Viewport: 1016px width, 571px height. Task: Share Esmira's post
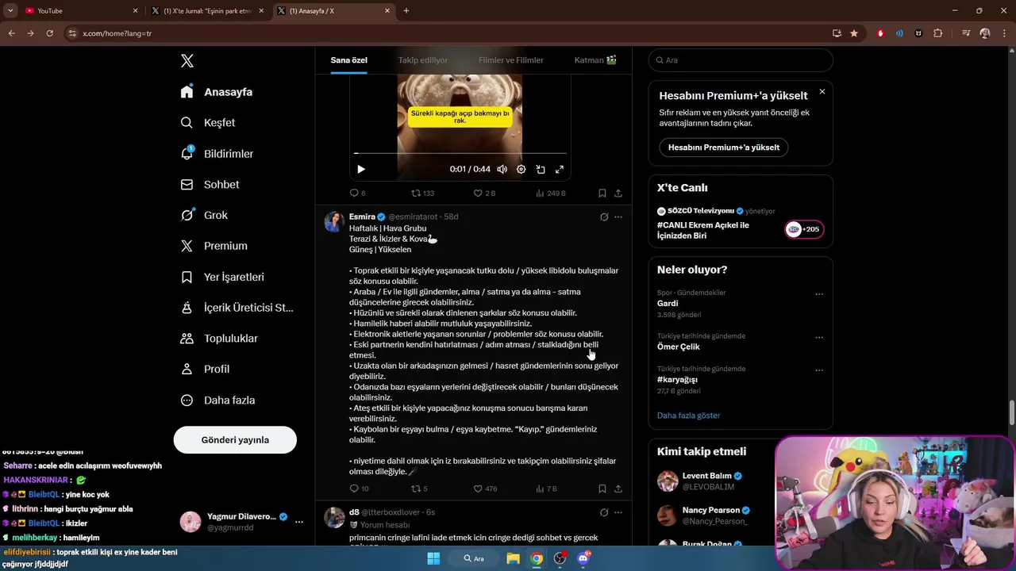[618, 489]
